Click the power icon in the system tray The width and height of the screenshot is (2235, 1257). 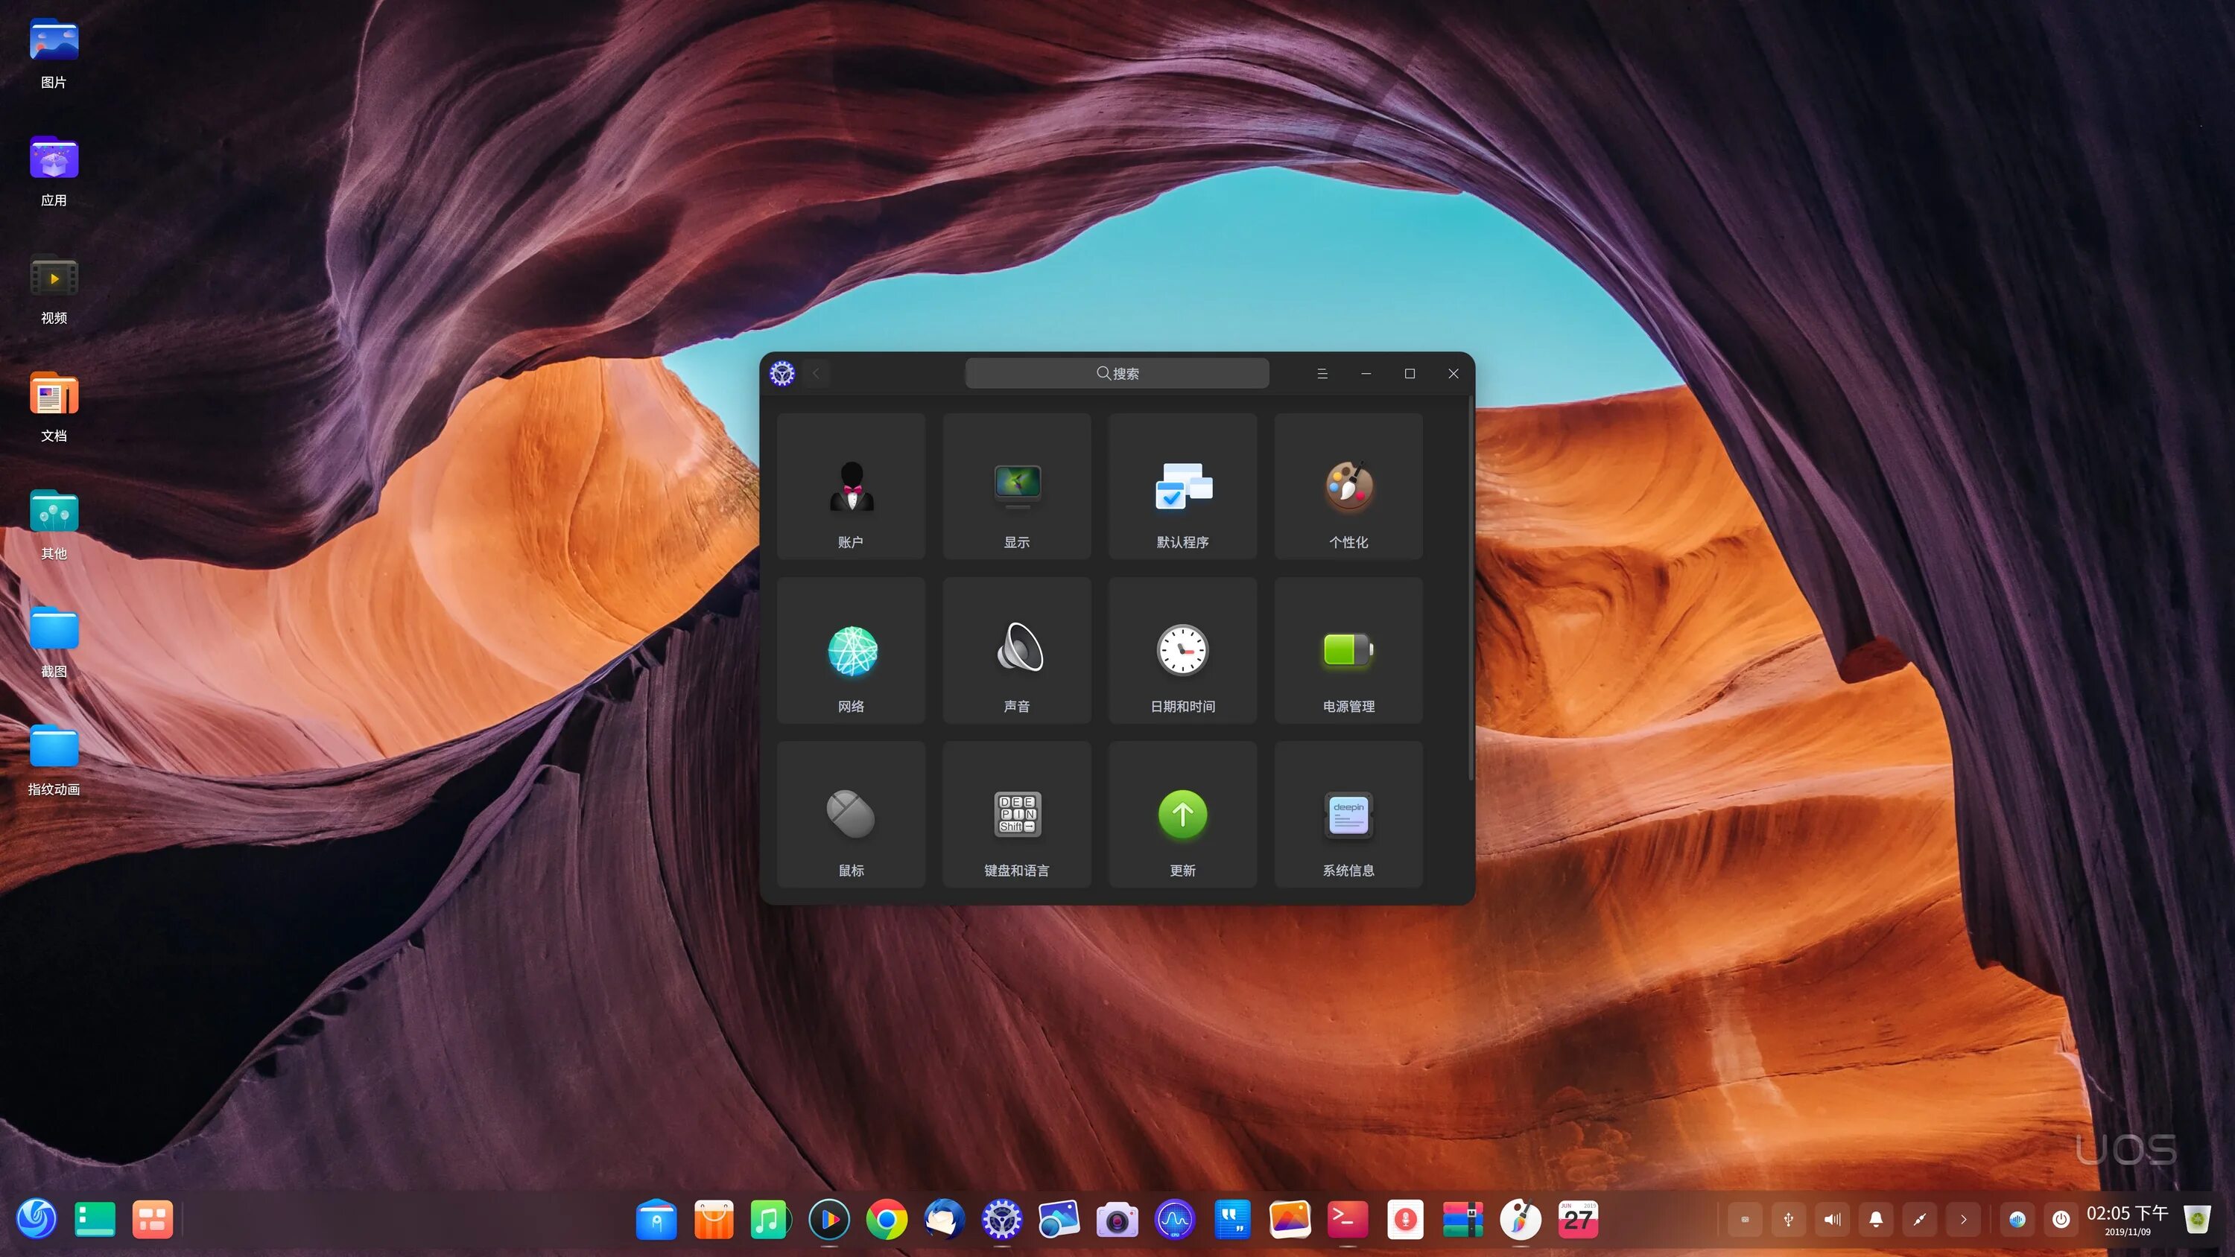[2061, 1219]
